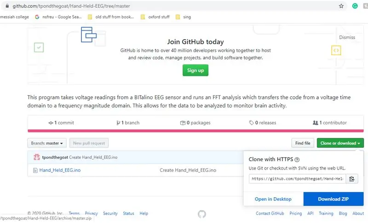
Task: Open the Status footer link
Action: click(128, 213)
